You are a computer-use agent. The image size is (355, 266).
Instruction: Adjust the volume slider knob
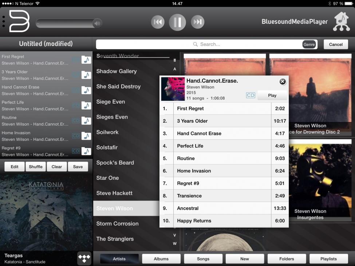click(97, 23)
